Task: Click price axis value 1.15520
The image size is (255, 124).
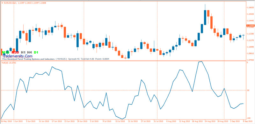Action: pyautogui.click(x=251, y=14)
